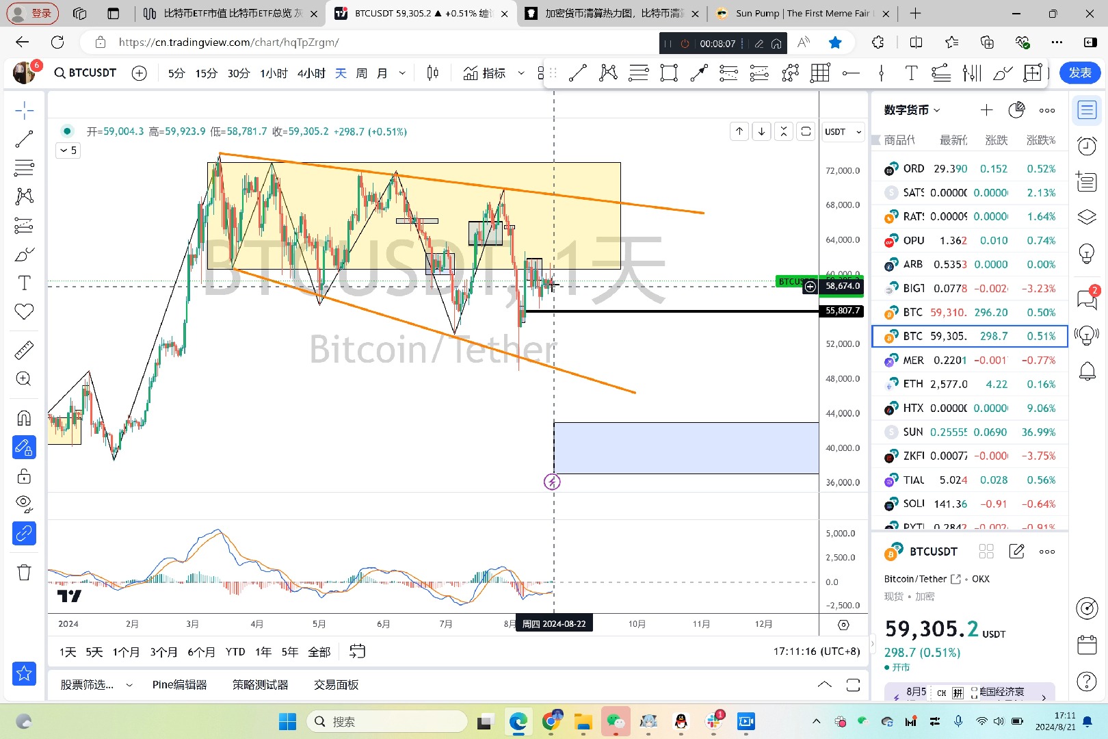Screen dimensions: 1108x739
Task: Switch to 4小时 timeframe
Action: point(311,73)
